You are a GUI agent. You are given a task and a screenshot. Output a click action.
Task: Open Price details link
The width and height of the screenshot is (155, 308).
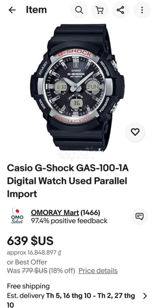98,271
